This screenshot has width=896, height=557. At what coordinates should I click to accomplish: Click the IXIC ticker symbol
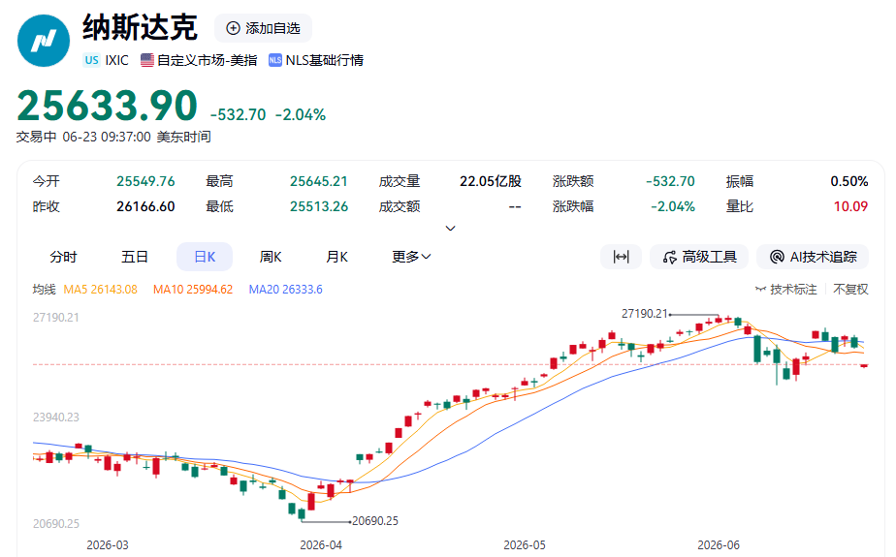click(116, 60)
